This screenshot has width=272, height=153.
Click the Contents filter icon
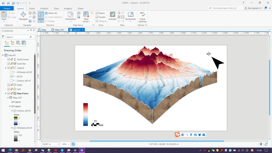pyautogui.click(x=3, y=37)
